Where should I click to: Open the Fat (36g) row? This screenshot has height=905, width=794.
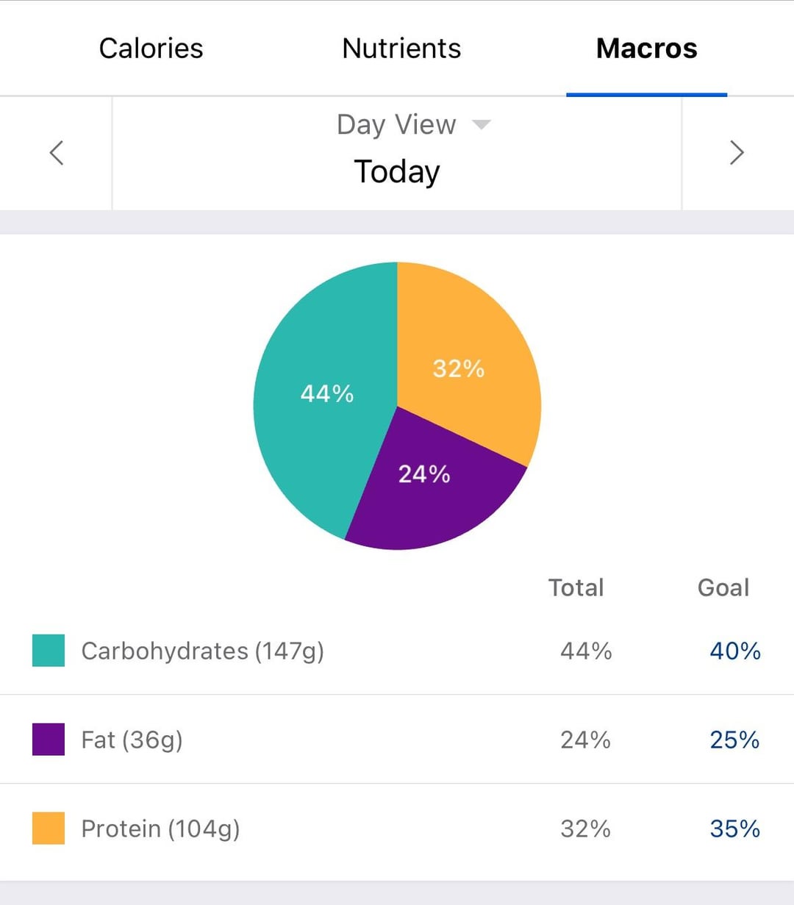[132, 740]
